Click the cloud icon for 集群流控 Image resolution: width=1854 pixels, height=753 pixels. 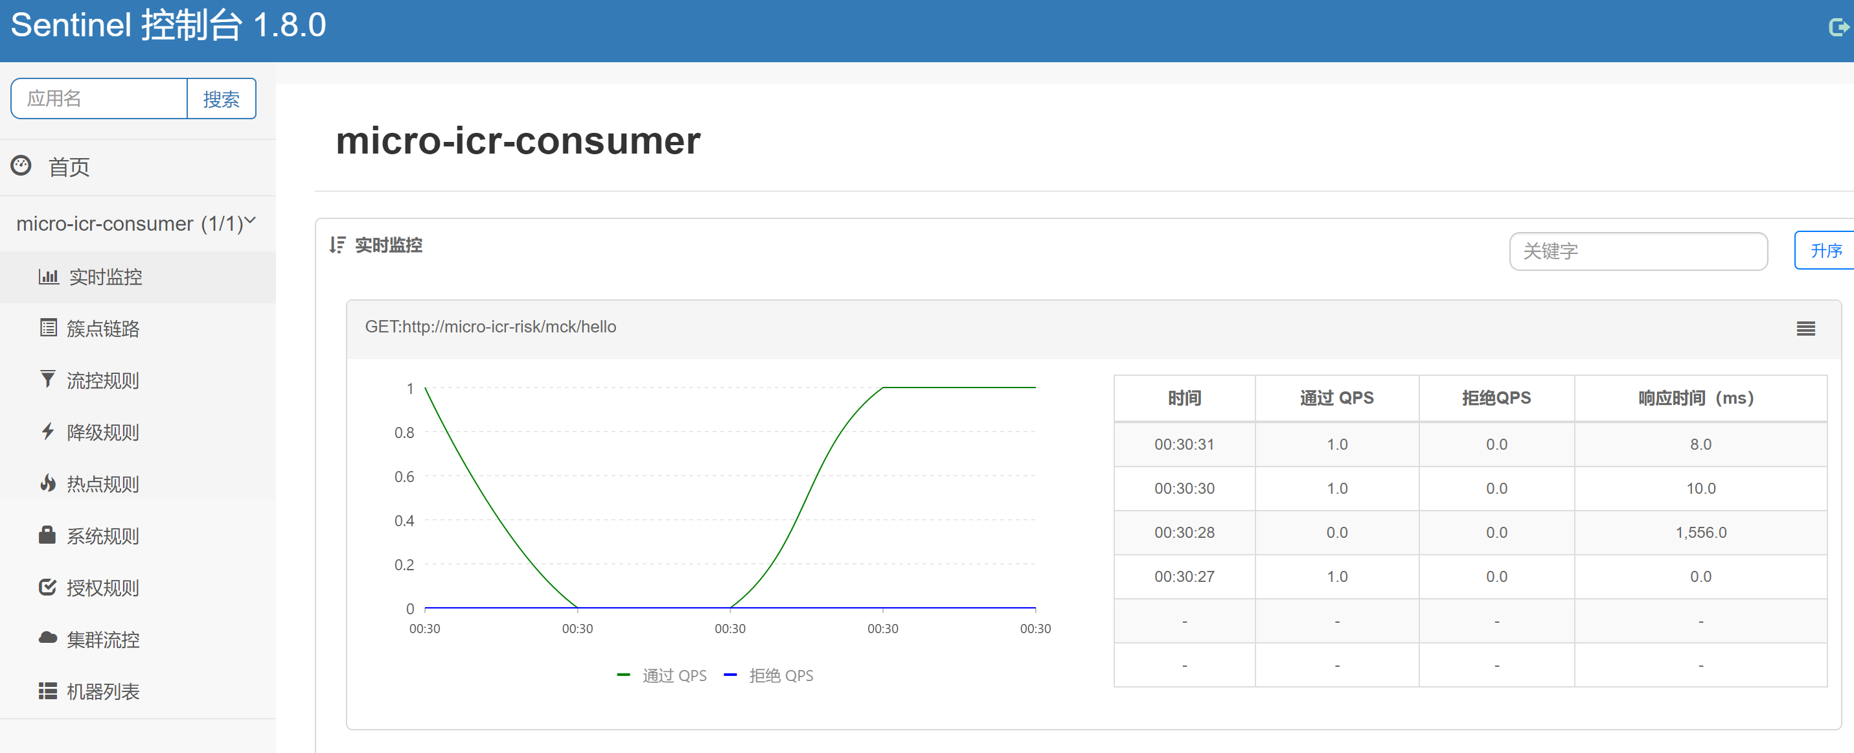pyautogui.click(x=47, y=638)
